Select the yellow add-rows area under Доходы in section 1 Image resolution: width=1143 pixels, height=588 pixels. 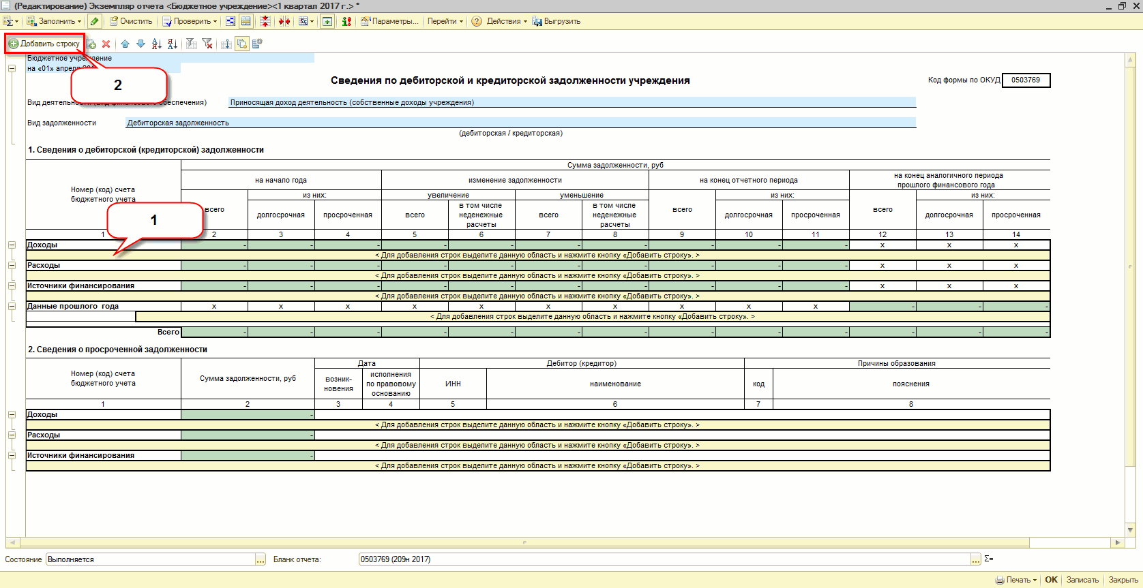pyautogui.click(x=537, y=256)
